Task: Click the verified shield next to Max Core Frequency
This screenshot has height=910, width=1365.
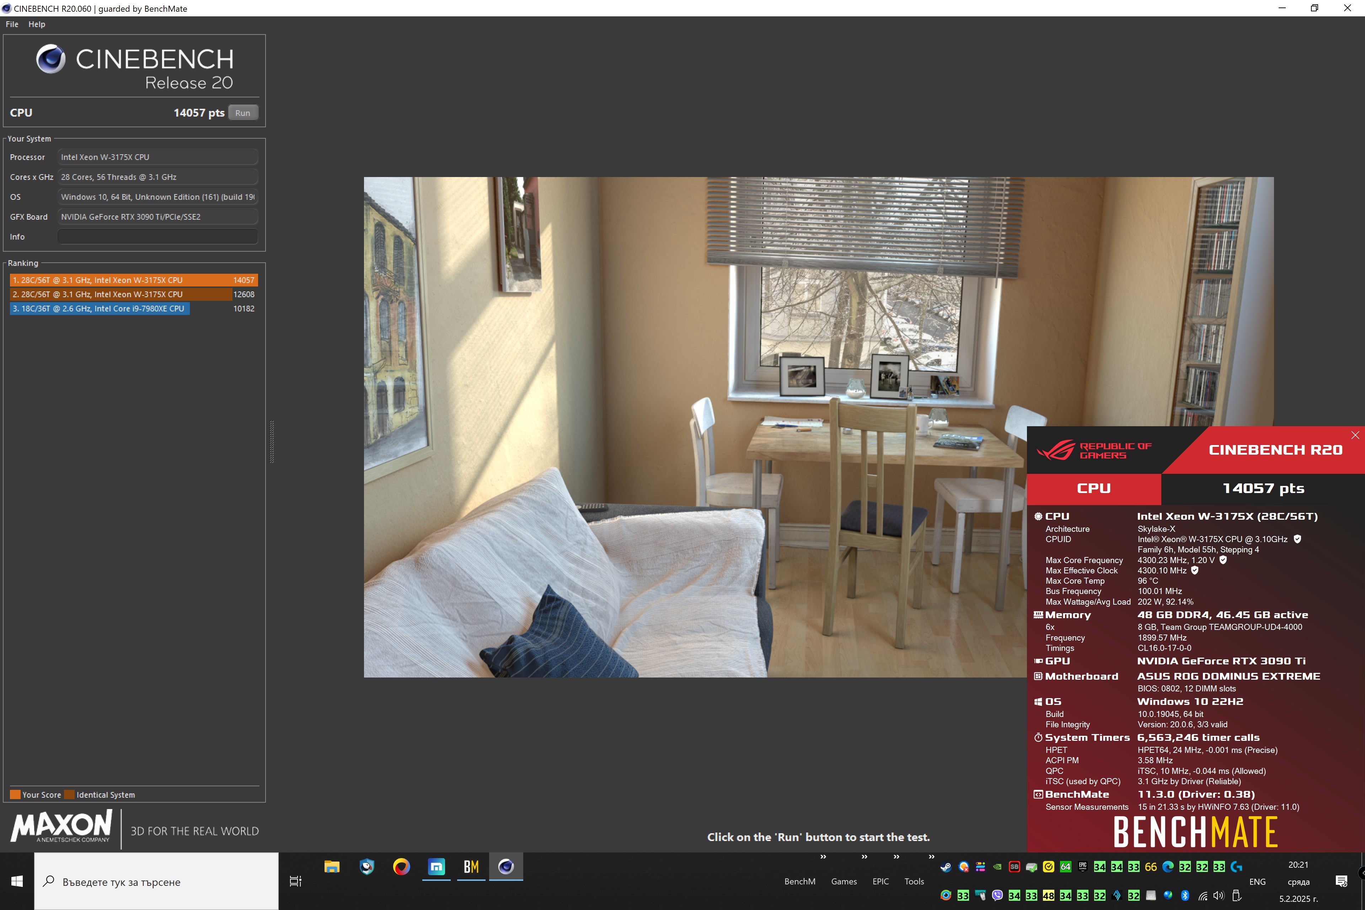Action: (1224, 560)
